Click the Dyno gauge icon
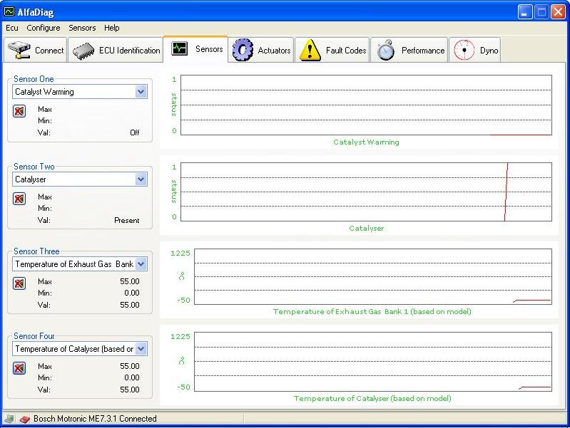Screen dimensions: 570x428 coord(464,51)
